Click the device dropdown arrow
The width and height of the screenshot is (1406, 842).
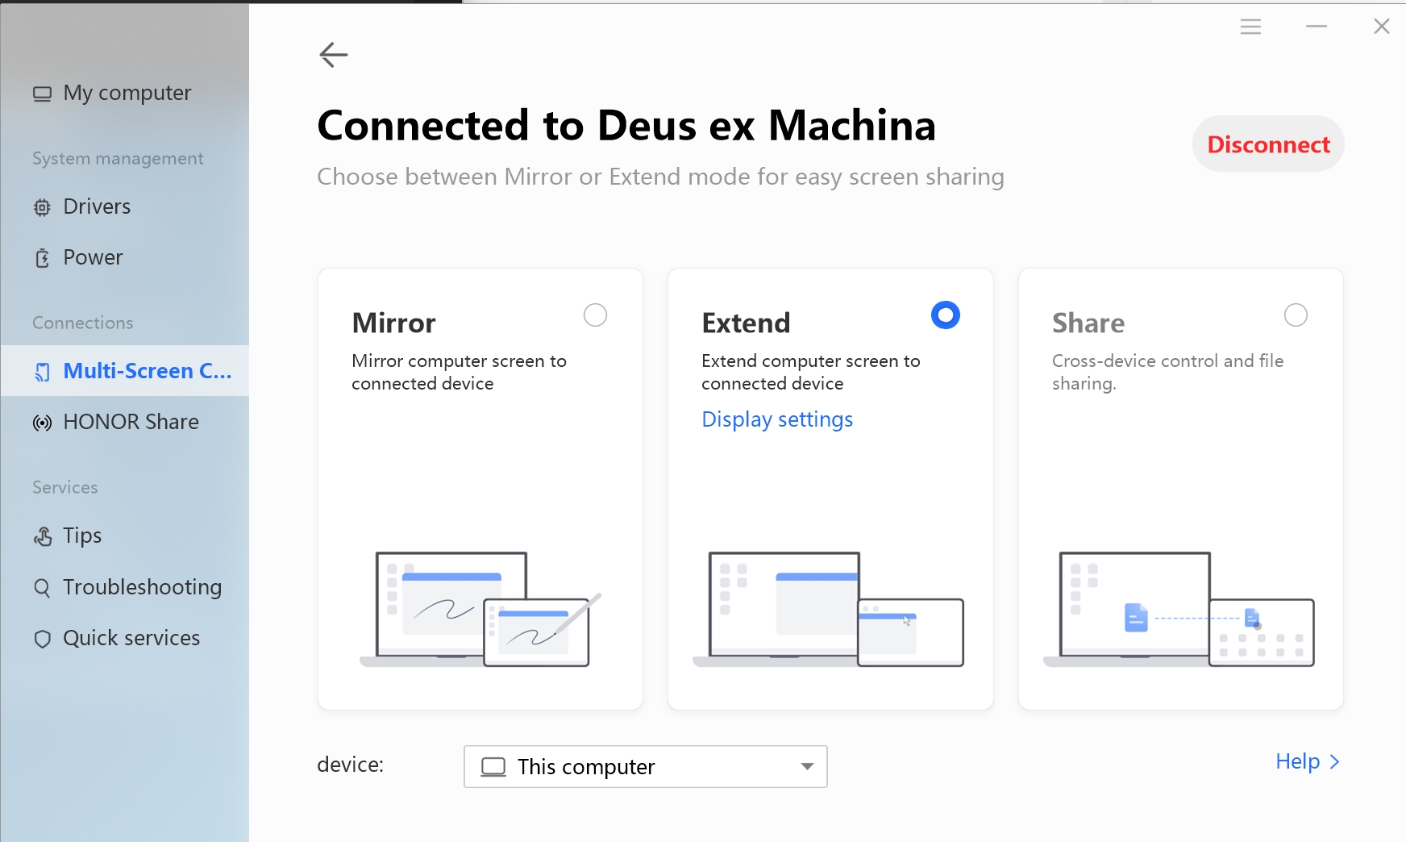tap(807, 766)
